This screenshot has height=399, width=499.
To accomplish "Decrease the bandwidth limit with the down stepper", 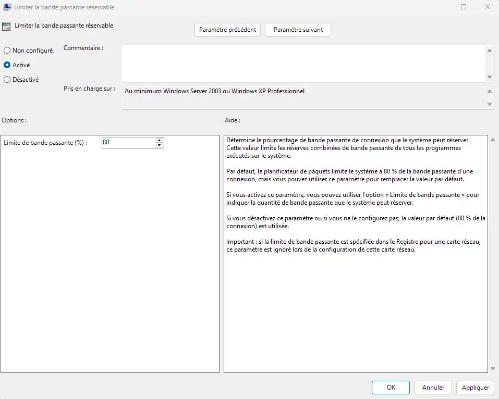I will 159,145.
